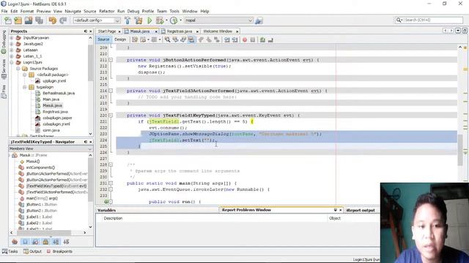Click the Navigator horizontal scrollbar
Viewport: 469px width, 263px height.
pos(44,232)
